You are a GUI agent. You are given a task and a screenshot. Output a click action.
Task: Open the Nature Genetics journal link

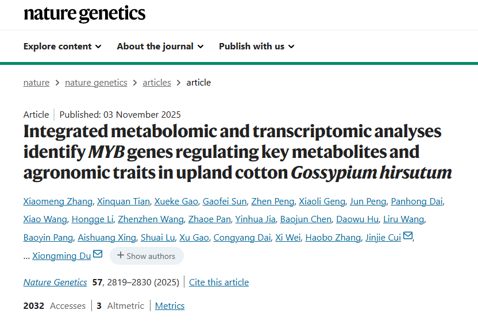pos(55,282)
